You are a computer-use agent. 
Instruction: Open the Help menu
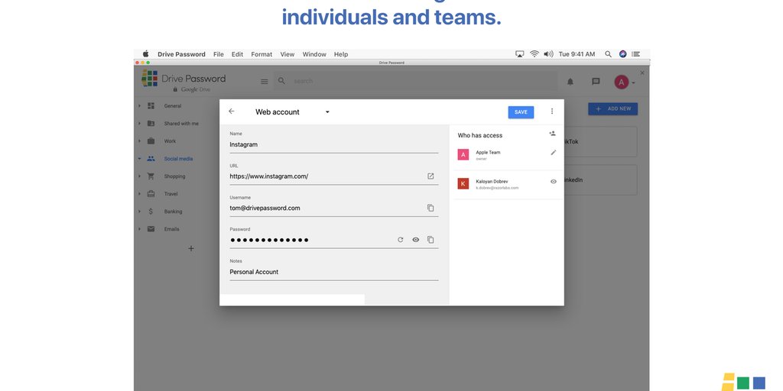tap(341, 54)
